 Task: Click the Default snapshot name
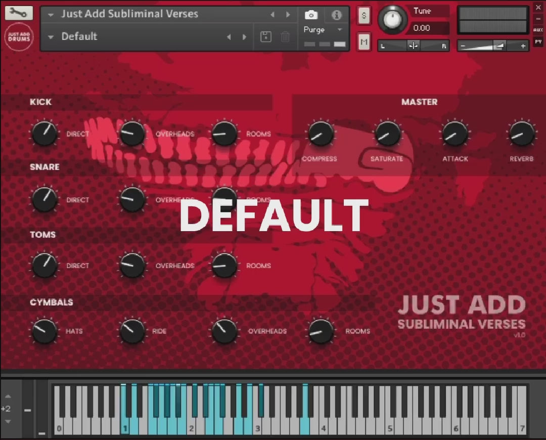pyautogui.click(x=79, y=36)
